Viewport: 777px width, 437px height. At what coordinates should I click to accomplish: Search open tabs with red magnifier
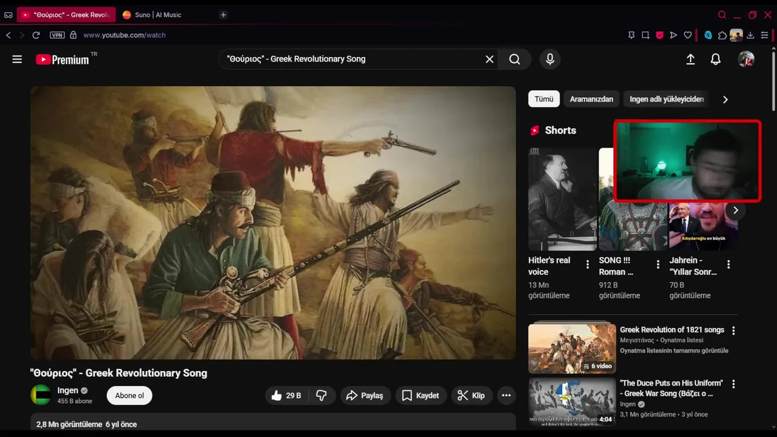click(722, 15)
